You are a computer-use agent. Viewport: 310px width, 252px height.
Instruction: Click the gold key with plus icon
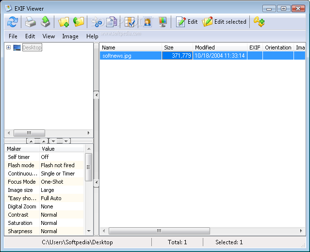click(259, 22)
